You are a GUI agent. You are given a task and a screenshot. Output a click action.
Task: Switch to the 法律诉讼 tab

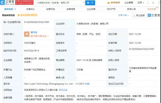30,9
